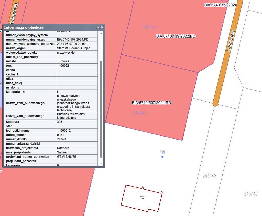
Task: Select parcel 243/48 on the map
Action: tap(209, 176)
